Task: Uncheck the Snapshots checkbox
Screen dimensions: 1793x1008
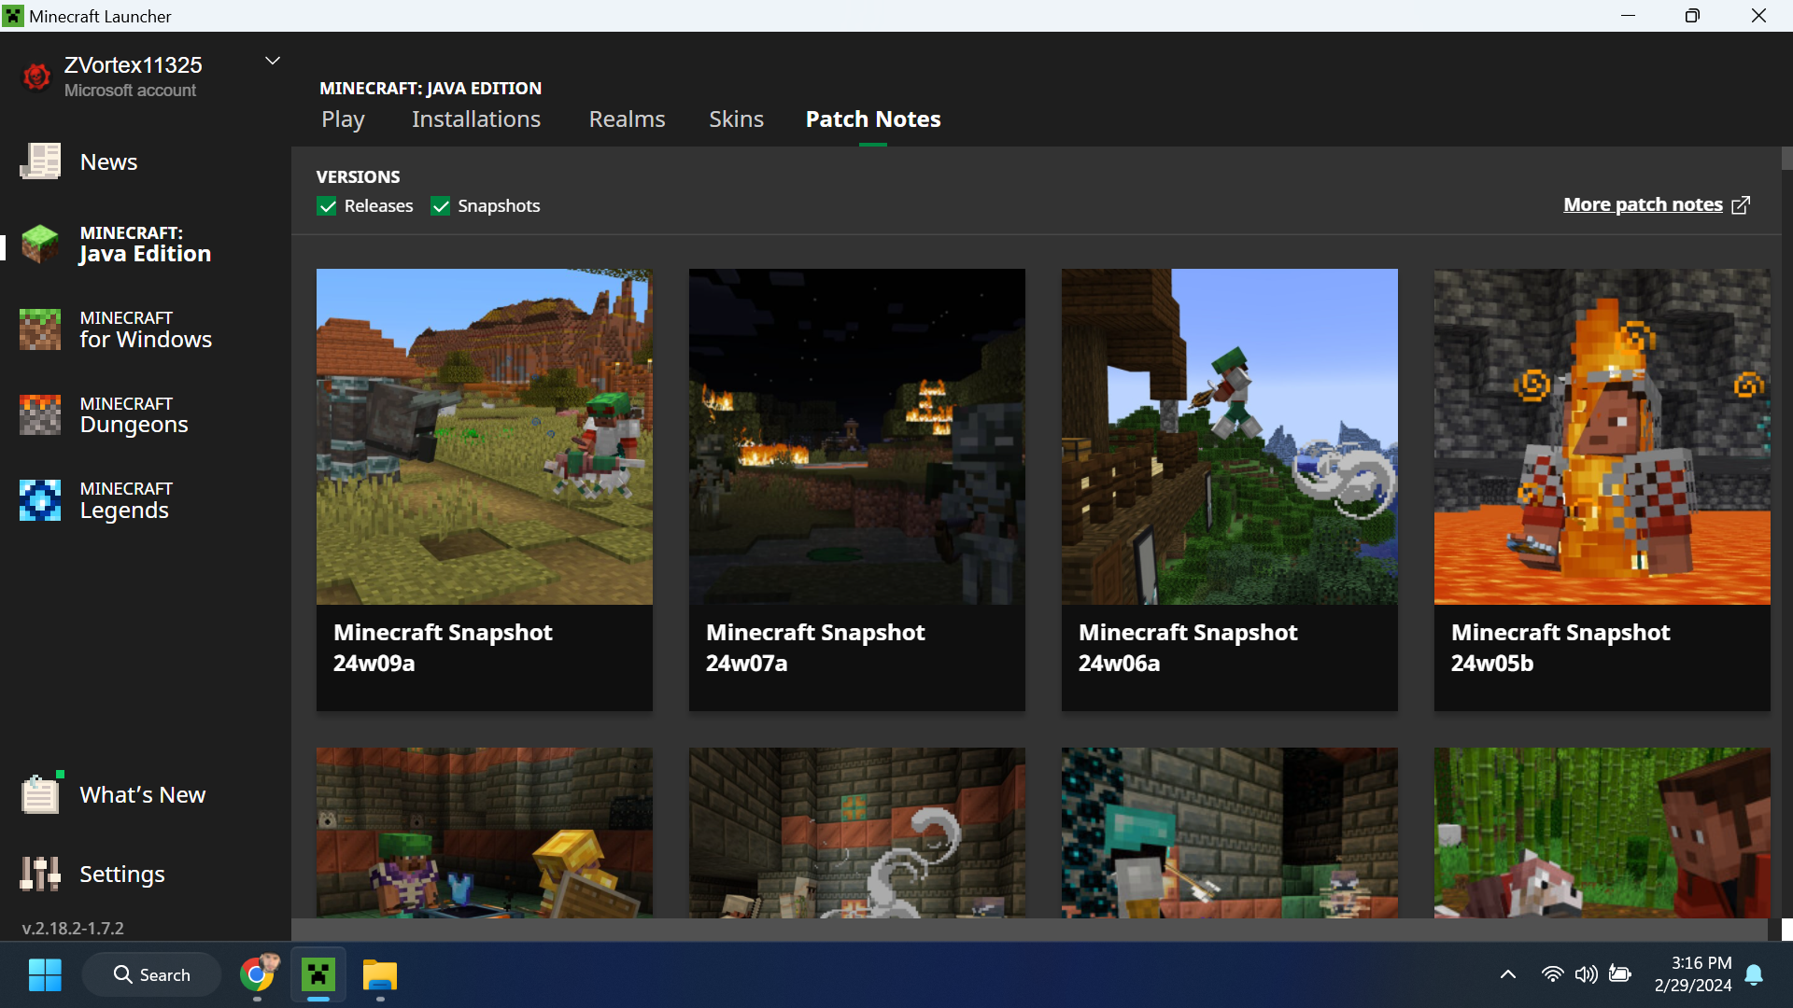Action: coord(441,206)
